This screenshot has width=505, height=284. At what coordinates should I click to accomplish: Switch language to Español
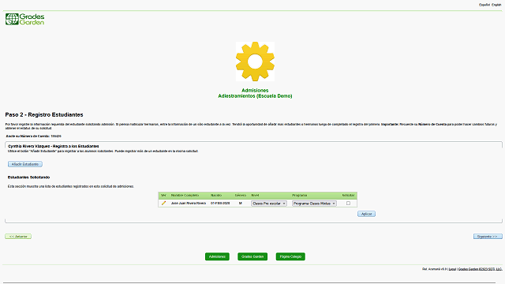484,5
